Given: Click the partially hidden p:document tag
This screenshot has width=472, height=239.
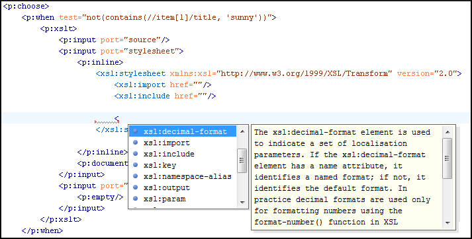Looking at the screenshot, I should (103, 163).
